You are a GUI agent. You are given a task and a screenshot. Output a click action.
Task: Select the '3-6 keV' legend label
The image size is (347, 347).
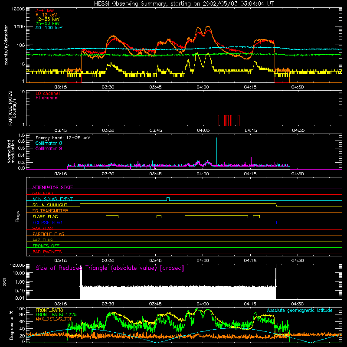tap(45, 10)
